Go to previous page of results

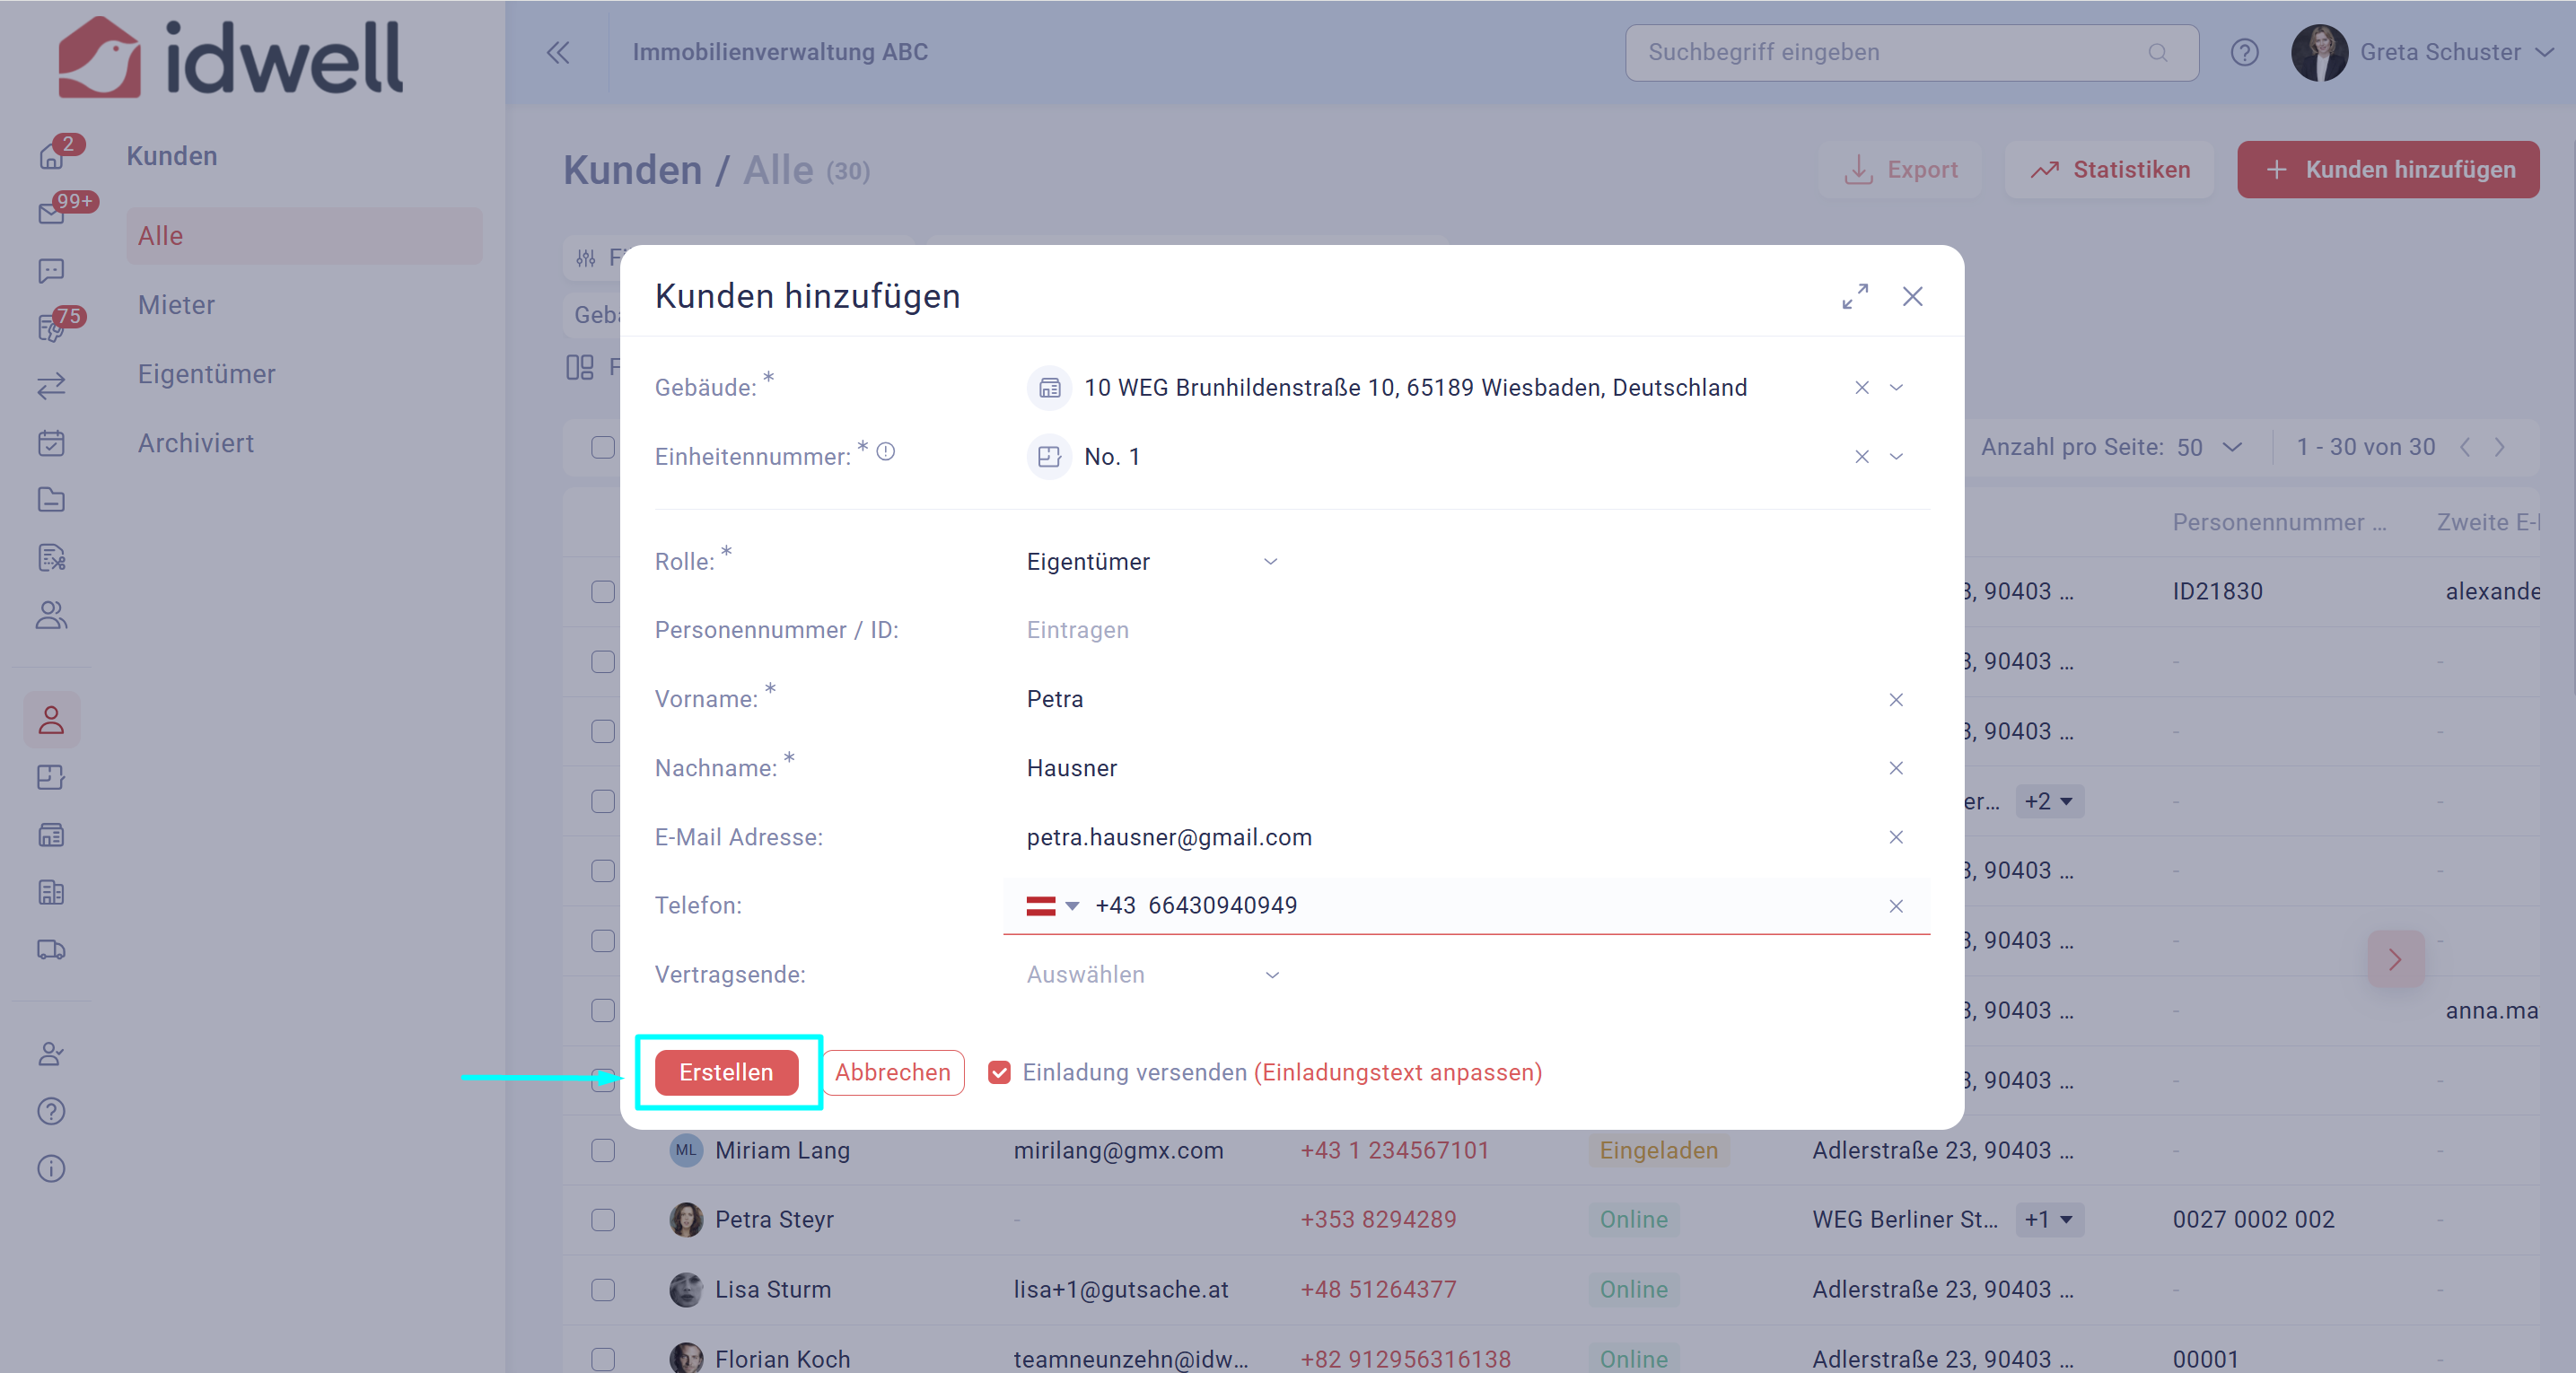[2466, 447]
